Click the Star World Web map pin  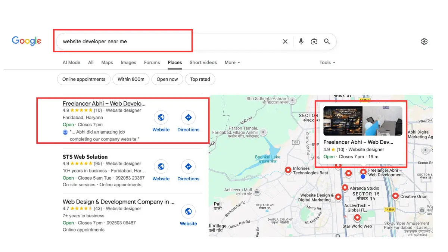[357, 218]
